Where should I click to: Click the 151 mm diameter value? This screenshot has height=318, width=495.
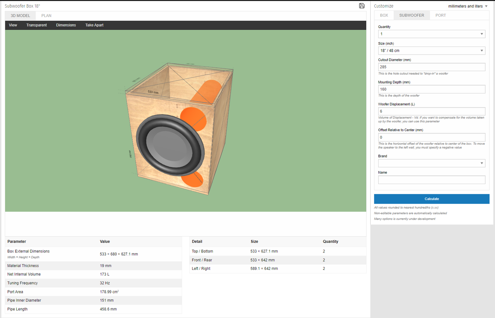[x=107, y=300]
